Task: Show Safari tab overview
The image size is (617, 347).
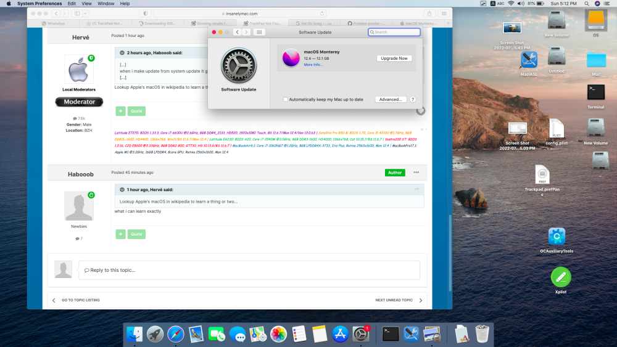Action: click(444, 14)
